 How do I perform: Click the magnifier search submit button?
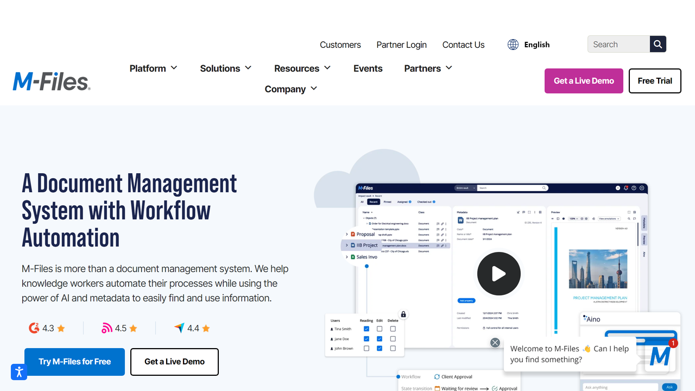[658, 44]
